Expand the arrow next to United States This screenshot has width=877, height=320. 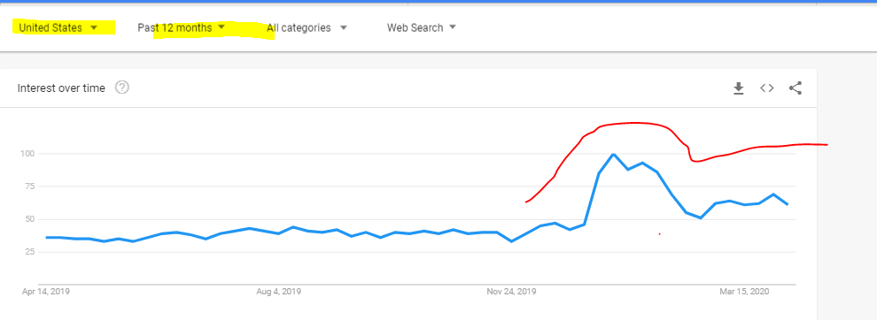click(x=94, y=27)
